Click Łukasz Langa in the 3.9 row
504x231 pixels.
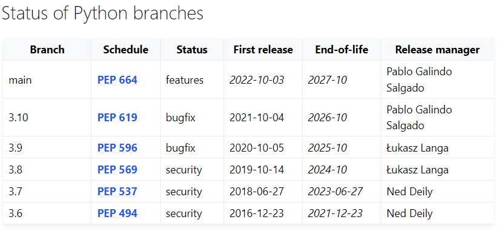417,148
